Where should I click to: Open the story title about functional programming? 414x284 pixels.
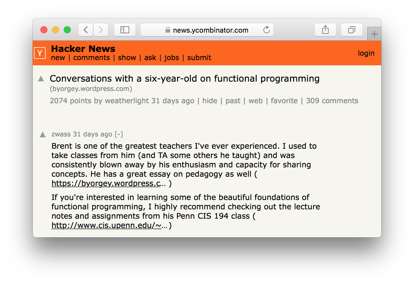(184, 79)
